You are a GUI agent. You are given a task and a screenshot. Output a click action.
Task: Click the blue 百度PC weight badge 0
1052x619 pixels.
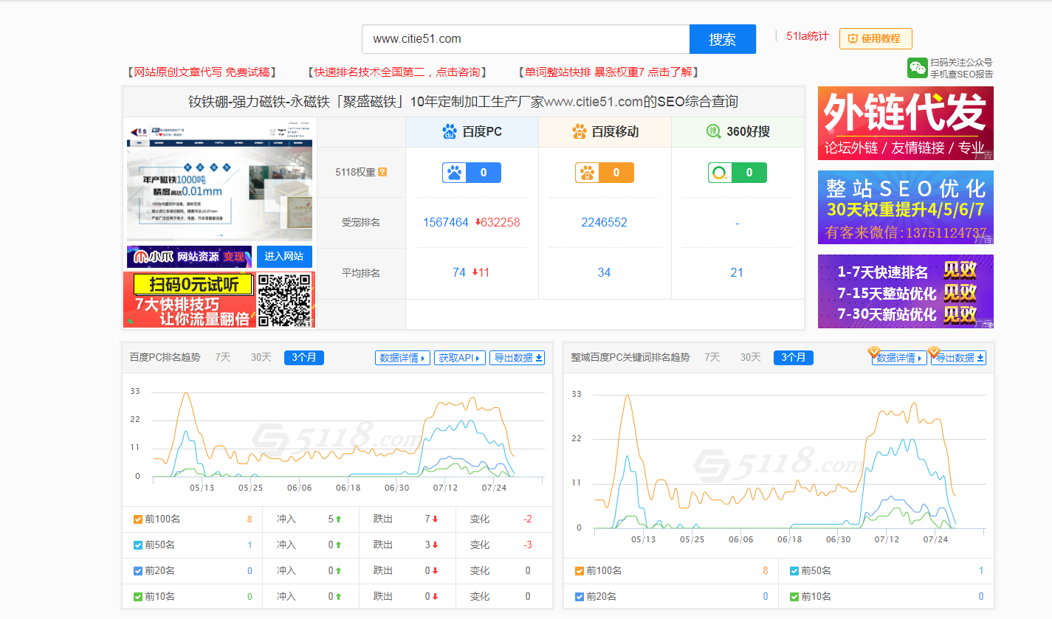[472, 173]
